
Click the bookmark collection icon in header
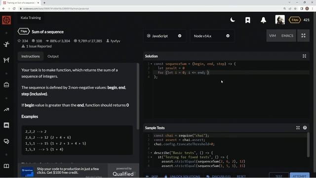(x=248, y=20)
